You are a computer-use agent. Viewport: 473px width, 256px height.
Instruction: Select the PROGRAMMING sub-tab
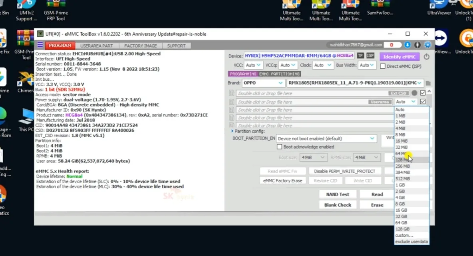(243, 74)
